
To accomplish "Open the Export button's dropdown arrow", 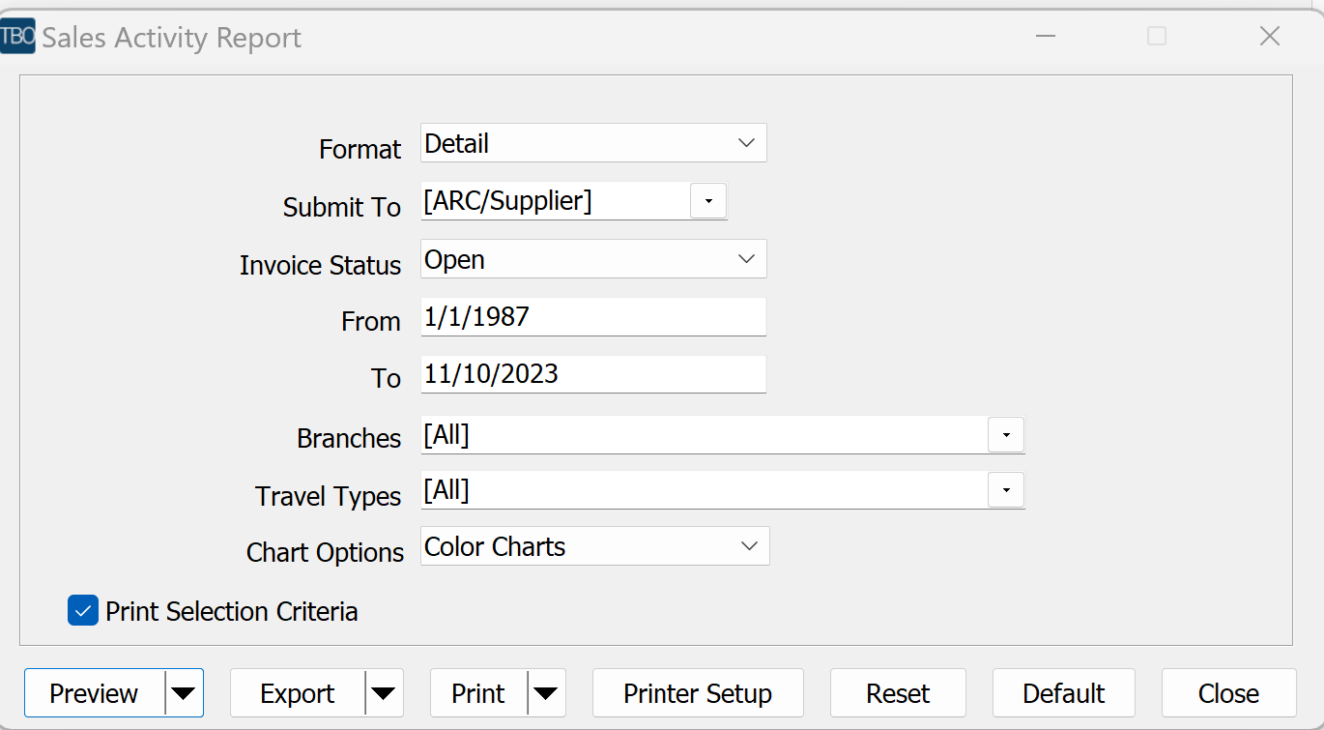I will click(x=384, y=693).
